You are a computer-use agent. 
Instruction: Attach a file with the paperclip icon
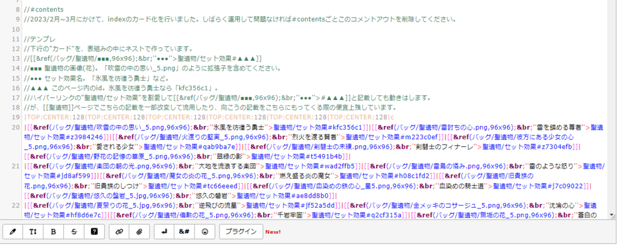139,232
